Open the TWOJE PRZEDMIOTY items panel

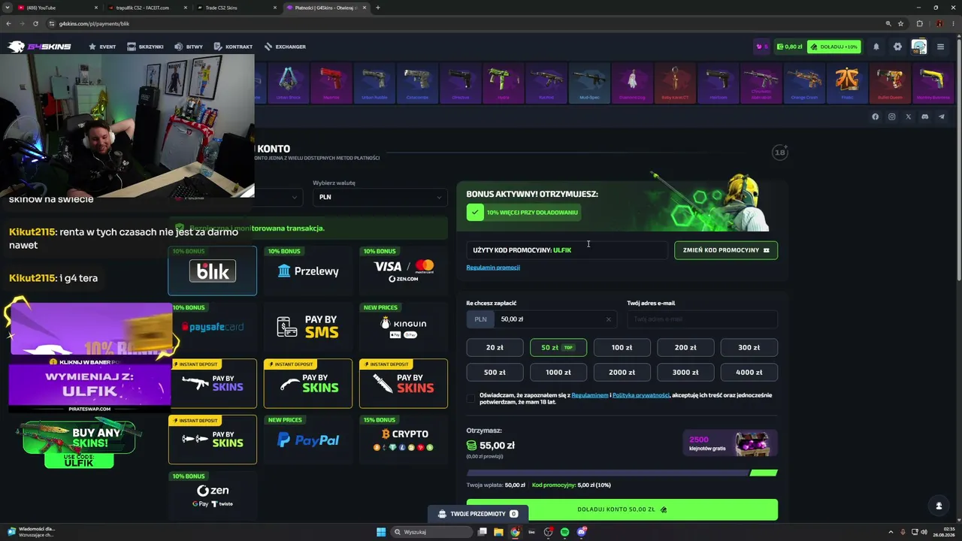coord(477,514)
